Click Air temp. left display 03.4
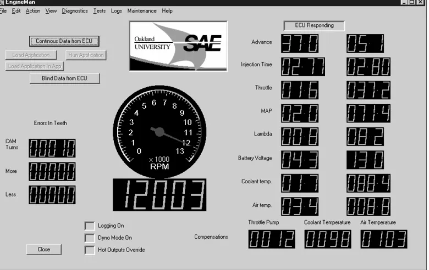This screenshot has height=270, width=429. click(x=300, y=207)
